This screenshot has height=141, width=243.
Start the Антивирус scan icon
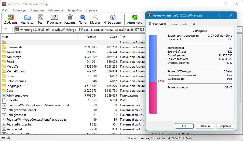click(134, 18)
